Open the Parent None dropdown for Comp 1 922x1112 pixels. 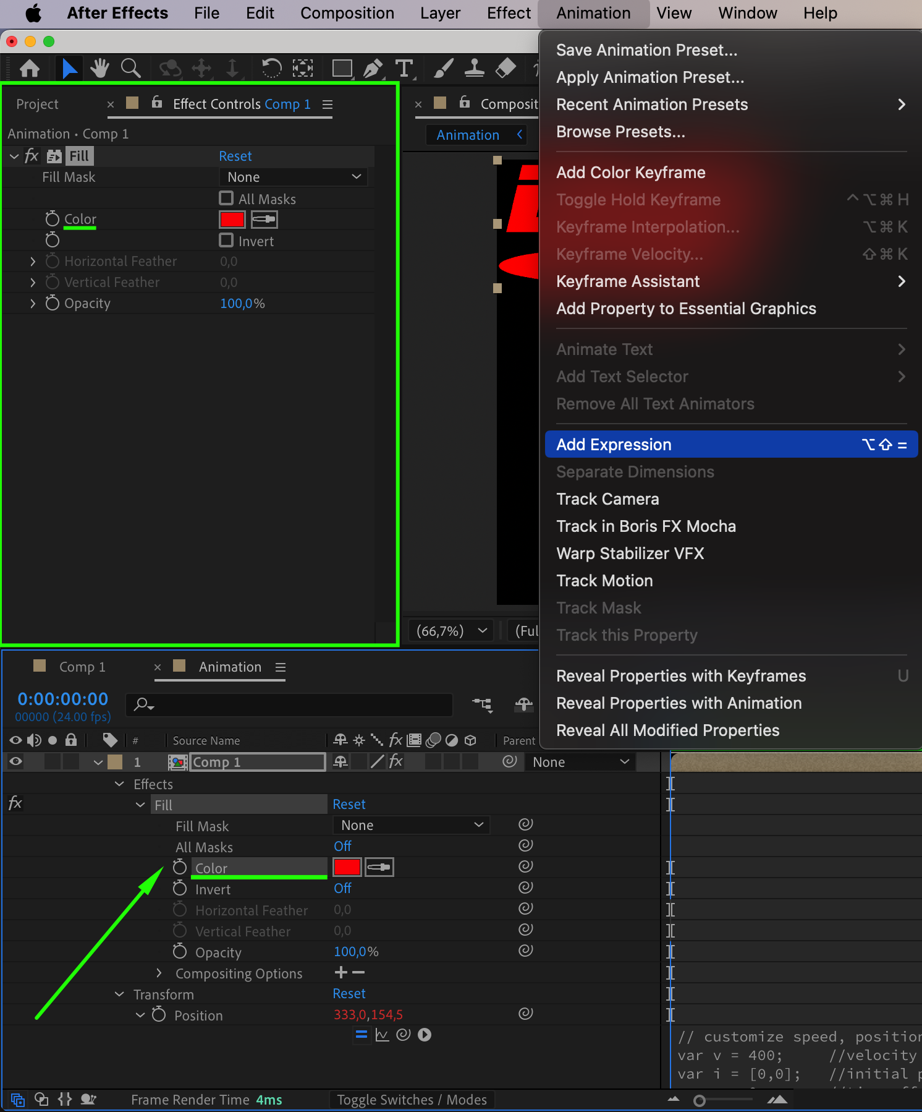[580, 762]
